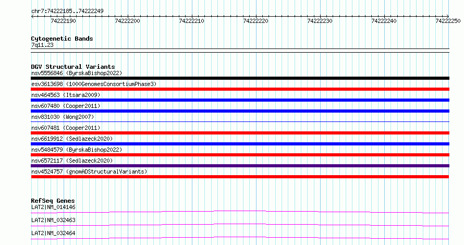Click ruler position 74222210
Viewport: 464px width, 245px height.
(x=192, y=21)
